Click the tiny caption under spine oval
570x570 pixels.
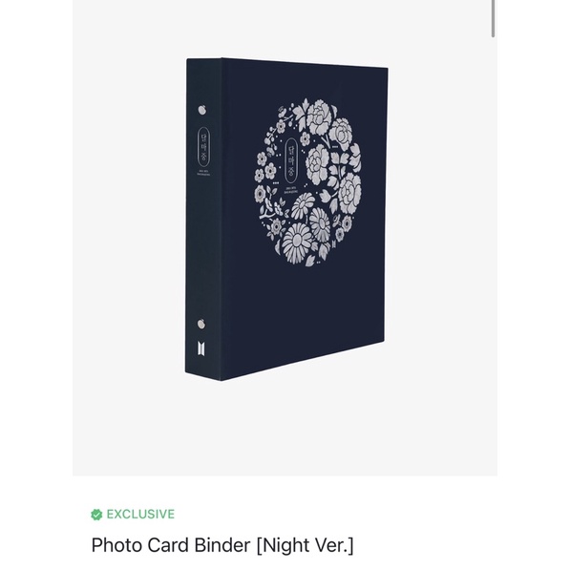pyautogui.click(x=203, y=175)
